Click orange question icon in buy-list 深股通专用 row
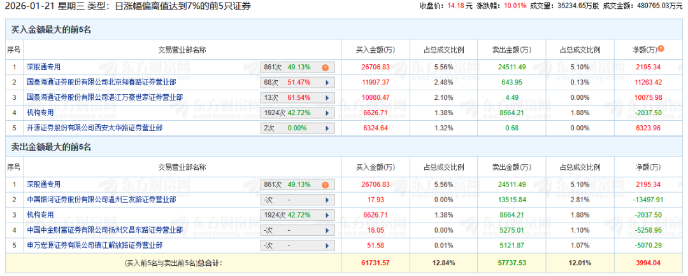The image size is (688, 276). pyautogui.click(x=325, y=67)
